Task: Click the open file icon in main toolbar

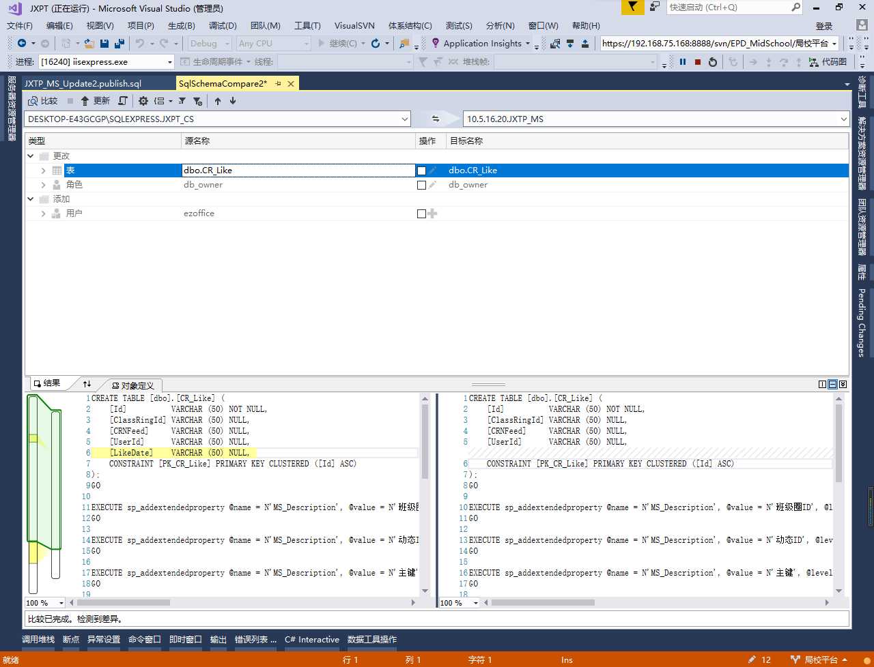Action: pos(89,43)
